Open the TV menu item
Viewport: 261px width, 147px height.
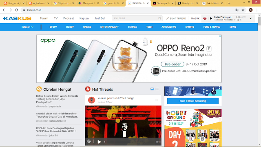click(x=56, y=18)
